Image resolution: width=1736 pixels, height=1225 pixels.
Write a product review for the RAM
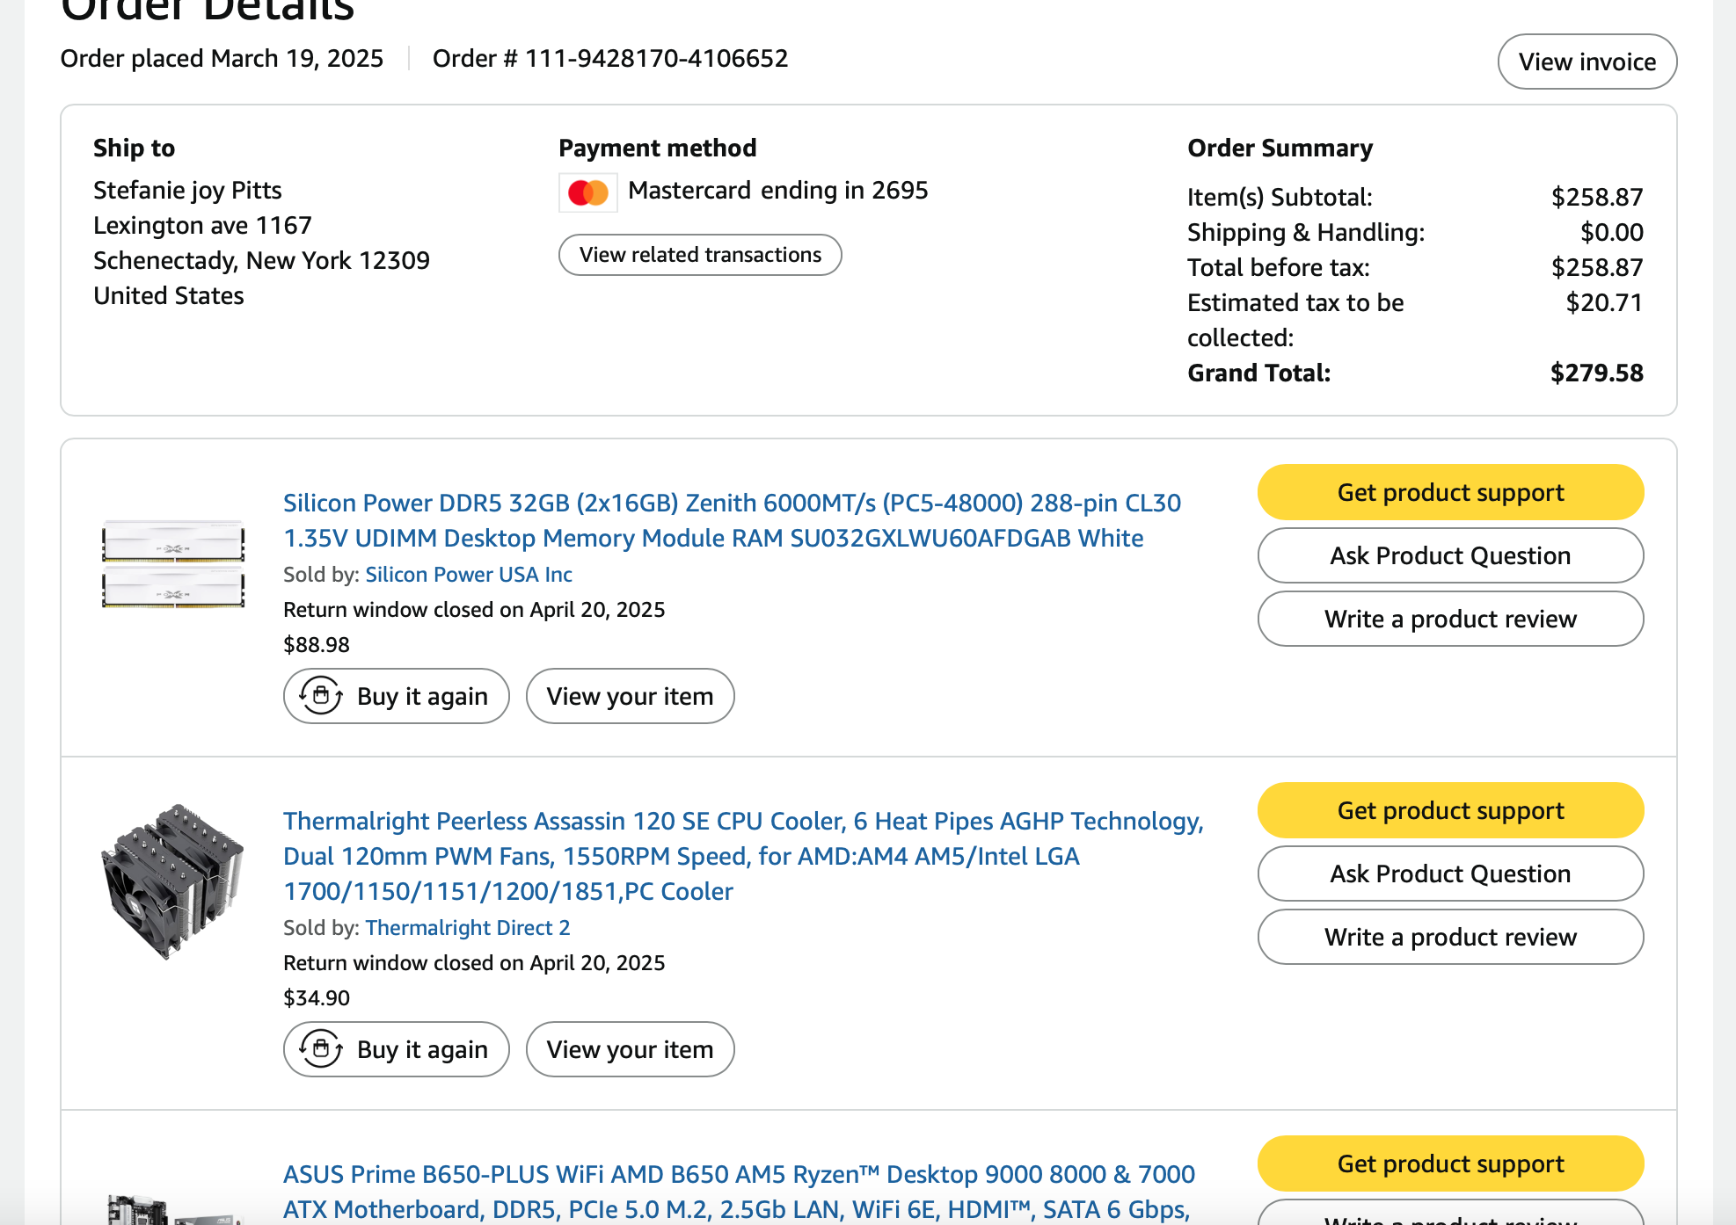[x=1450, y=619]
